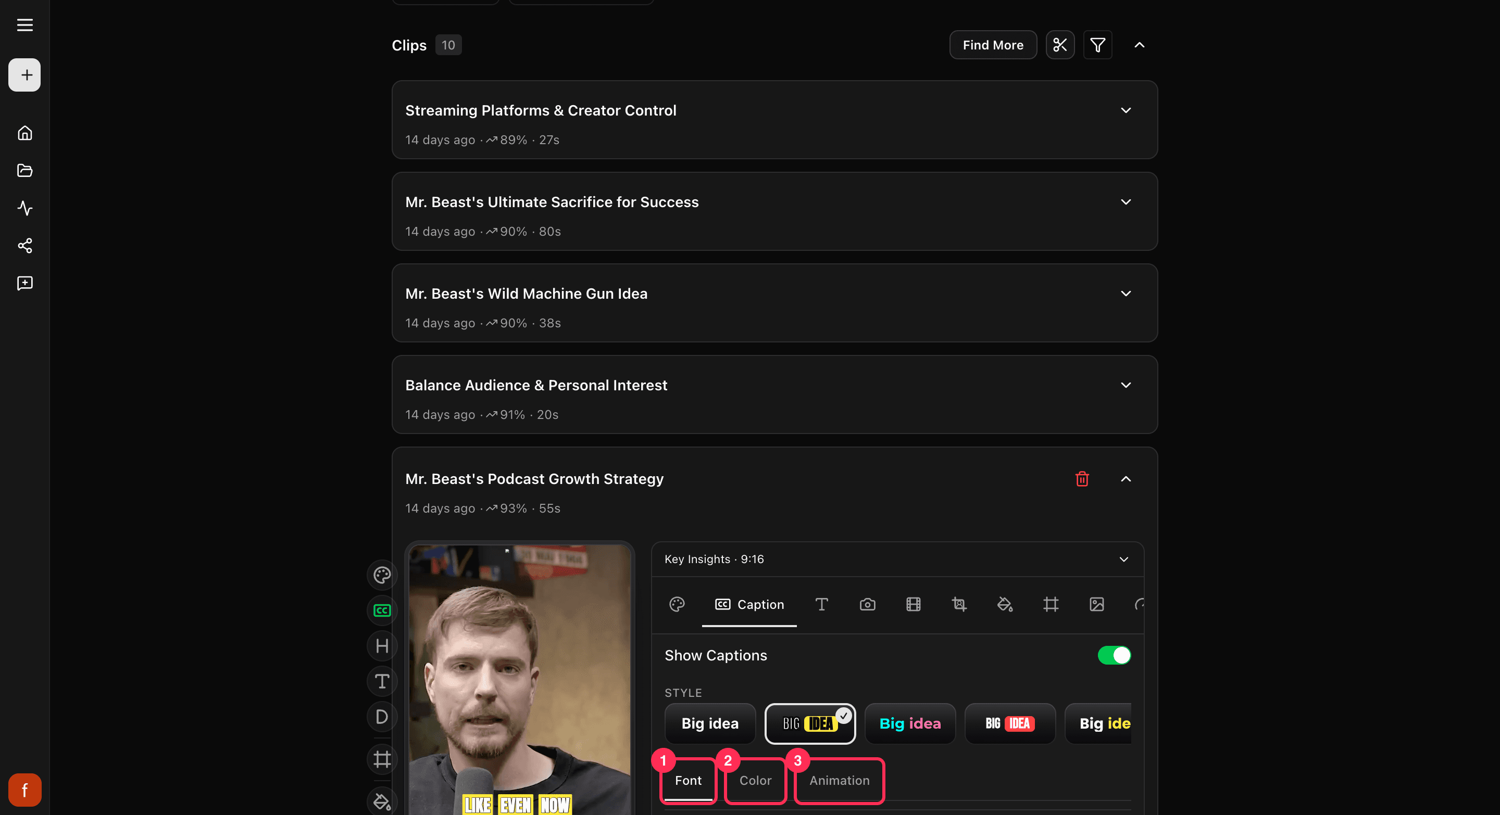
Task: Click the clip title 'Mr. Beast's Podcast Growth Strategy'
Action: (534, 479)
